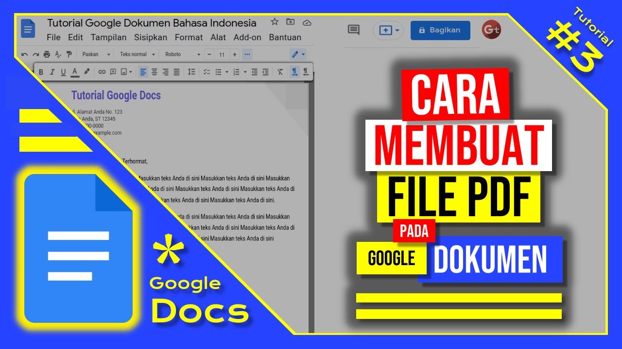Set center alignment

click(155, 72)
